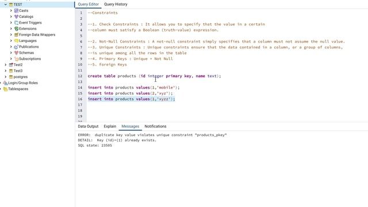The height and width of the screenshot is (207, 368).
Task: Select the TEST database label
Action: 18,5
